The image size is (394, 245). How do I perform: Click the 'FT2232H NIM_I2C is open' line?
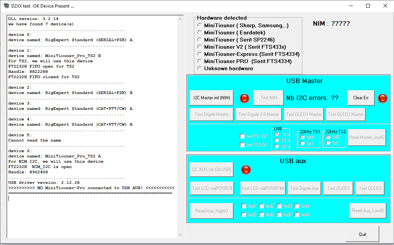coord(40,167)
